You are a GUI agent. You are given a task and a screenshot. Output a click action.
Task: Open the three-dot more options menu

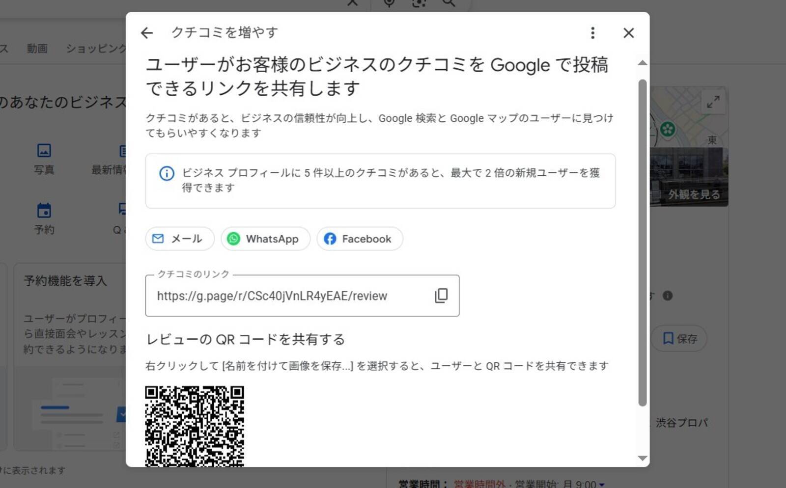click(593, 33)
